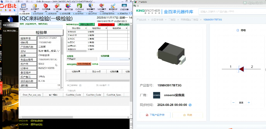This screenshot has width=266, height=129.
Task: Open the 表对象管理 database toolbar icon
Action: coord(35,6)
